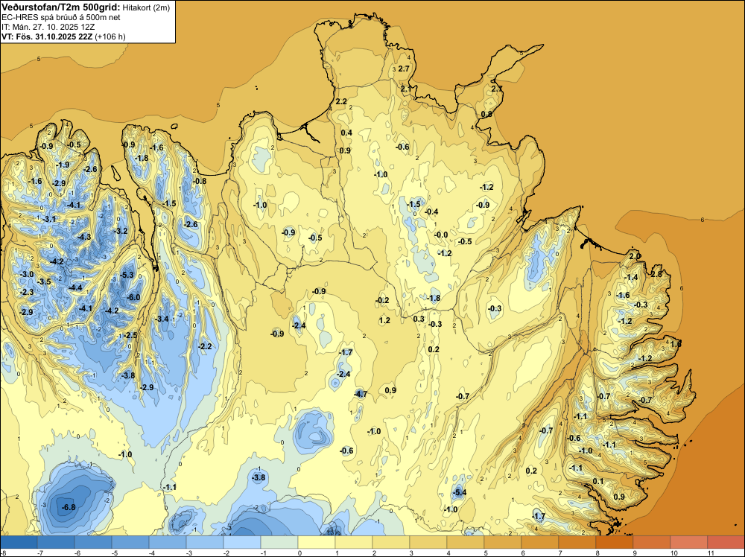Click the darkest blue legend segment between -8 and -7
The width and height of the screenshot is (745, 557).
19,542
